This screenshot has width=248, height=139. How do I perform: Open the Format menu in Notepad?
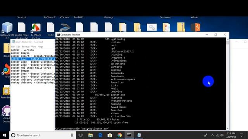tap(26, 47)
